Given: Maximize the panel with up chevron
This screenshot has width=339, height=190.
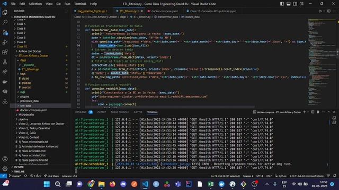Looking at the screenshot, I should point(328,112).
